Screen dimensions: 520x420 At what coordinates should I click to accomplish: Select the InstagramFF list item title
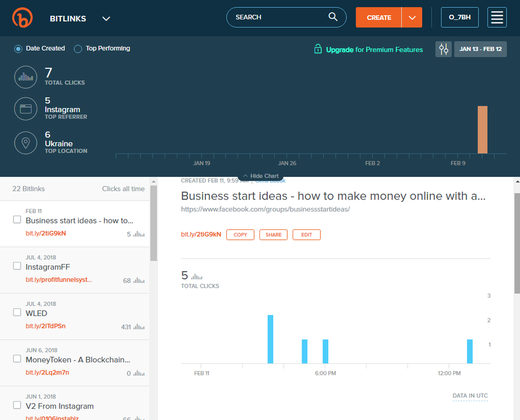coord(48,267)
